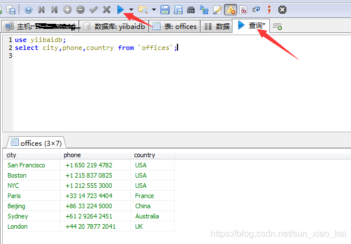Select the China country cell
The height and width of the screenshot is (244, 351).
153,206
